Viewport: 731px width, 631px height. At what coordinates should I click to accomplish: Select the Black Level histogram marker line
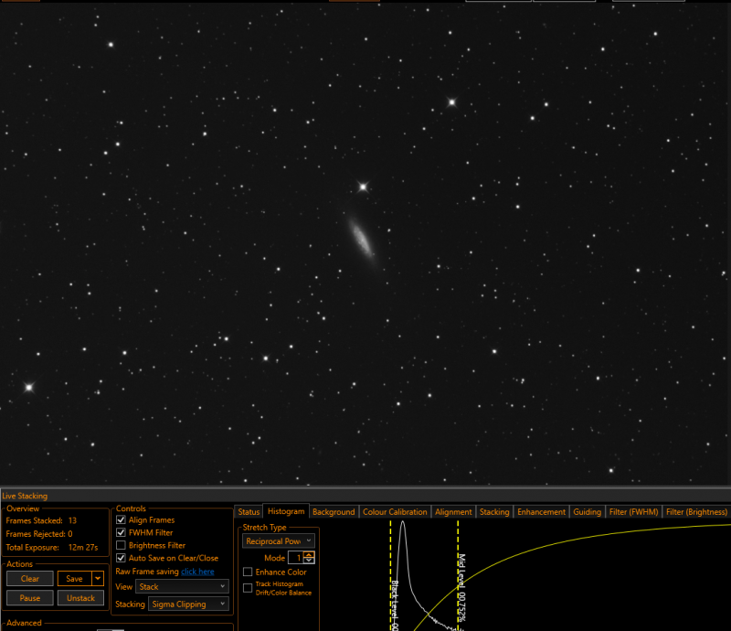[391, 575]
